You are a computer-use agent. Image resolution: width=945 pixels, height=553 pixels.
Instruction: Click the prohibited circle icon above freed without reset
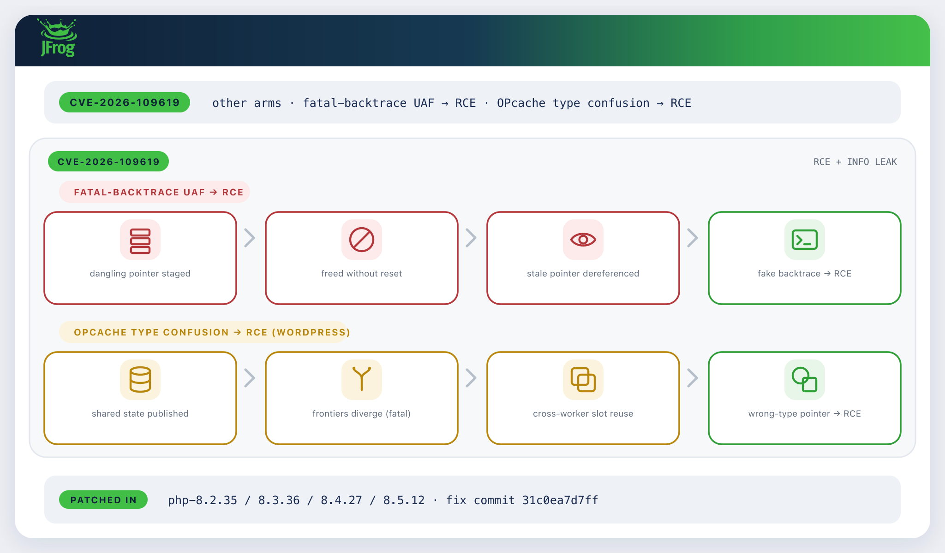tap(362, 240)
